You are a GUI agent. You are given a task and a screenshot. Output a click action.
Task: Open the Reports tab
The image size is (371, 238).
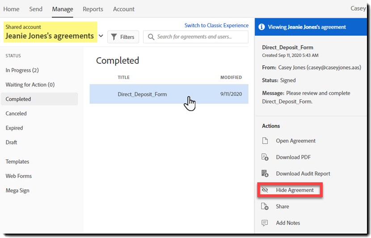tap(93, 9)
